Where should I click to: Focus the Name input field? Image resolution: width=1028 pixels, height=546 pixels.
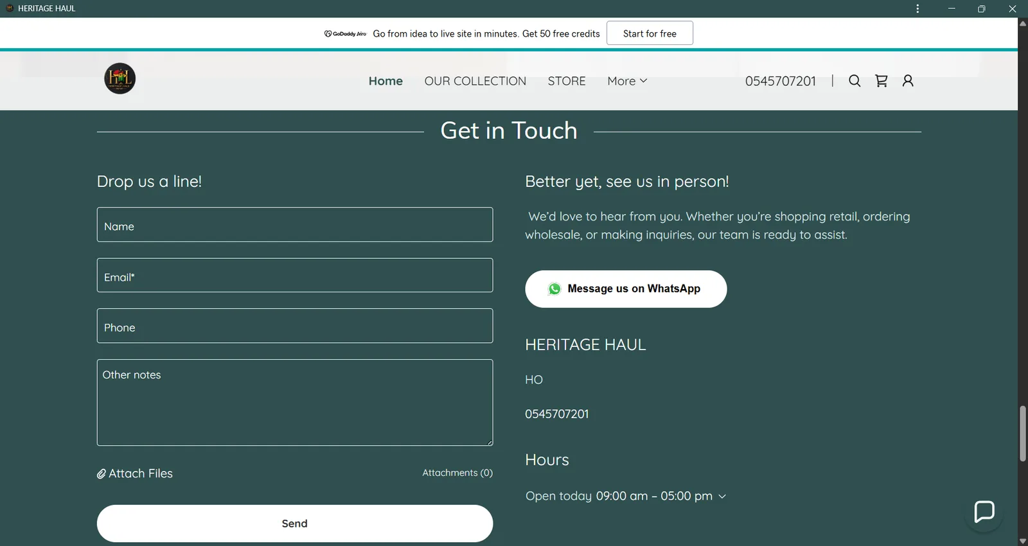coord(295,225)
